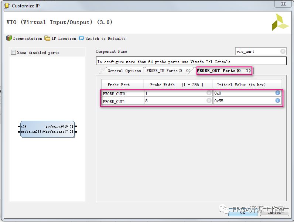Clear PROBE_OUT1 width using its X icon
Image resolution: width=294 pixels, height=222 pixels.
(209, 100)
